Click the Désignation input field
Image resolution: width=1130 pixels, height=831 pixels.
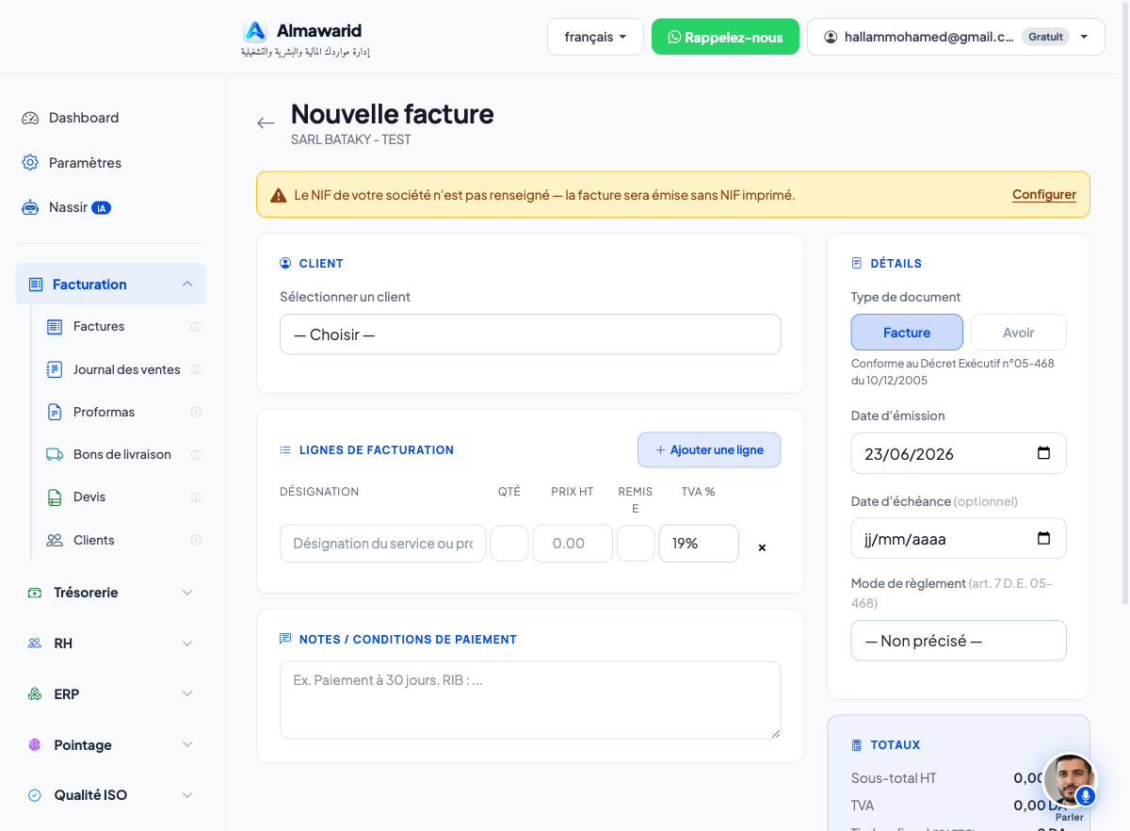383,544
